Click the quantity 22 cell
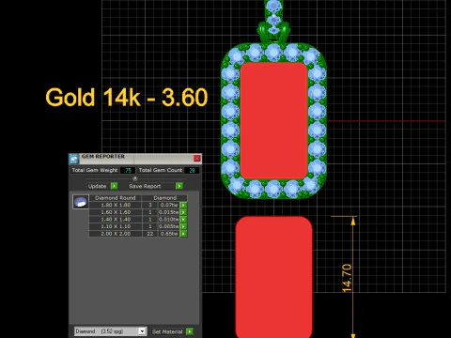This screenshot has width=451, height=338. 150,234
